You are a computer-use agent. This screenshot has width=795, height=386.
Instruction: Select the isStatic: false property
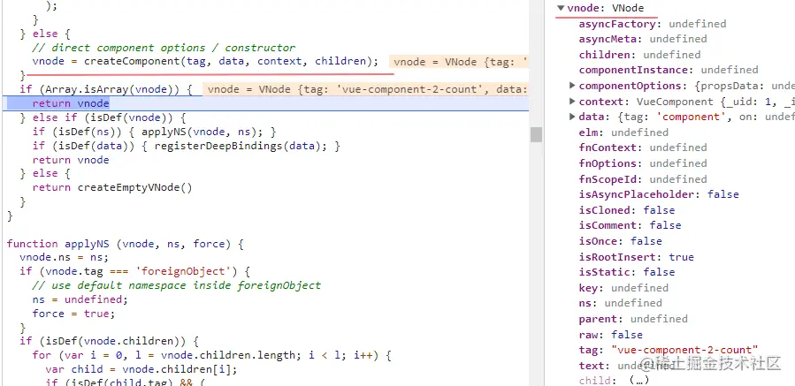pyautogui.click(x=627, y=272)
